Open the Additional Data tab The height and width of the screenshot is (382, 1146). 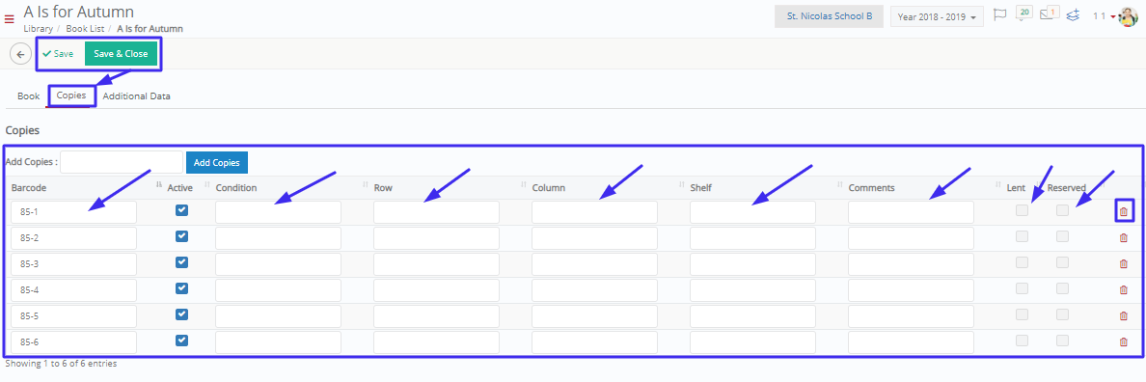pos(137,95)
